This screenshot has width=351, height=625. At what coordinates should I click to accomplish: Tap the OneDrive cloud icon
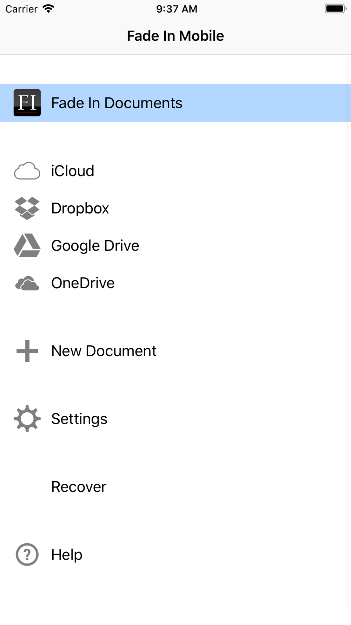click(27, 283)
